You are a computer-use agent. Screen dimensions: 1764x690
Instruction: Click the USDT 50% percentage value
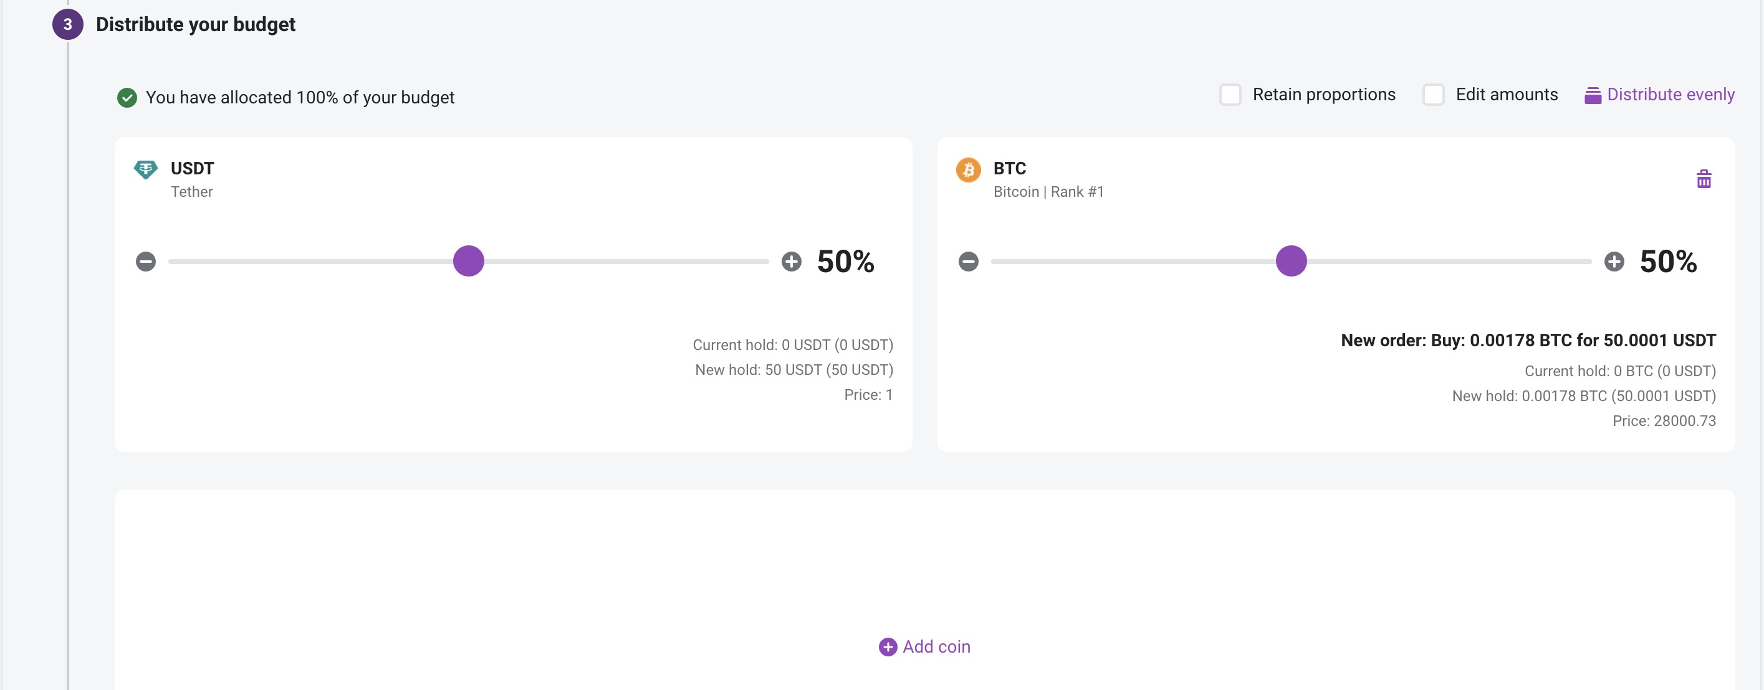pyautogui.click(x=845, y=262)
